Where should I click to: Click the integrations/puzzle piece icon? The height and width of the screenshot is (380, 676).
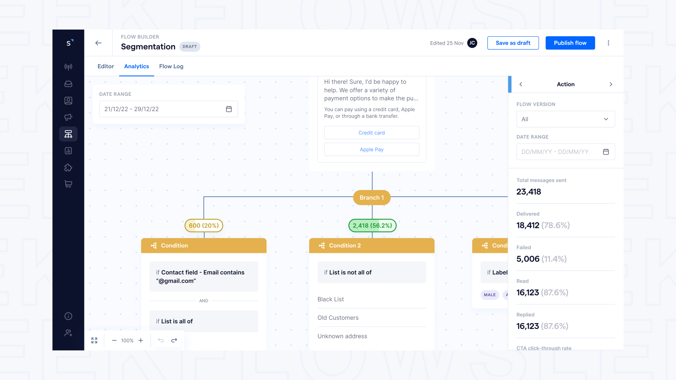tap(68, 167)
